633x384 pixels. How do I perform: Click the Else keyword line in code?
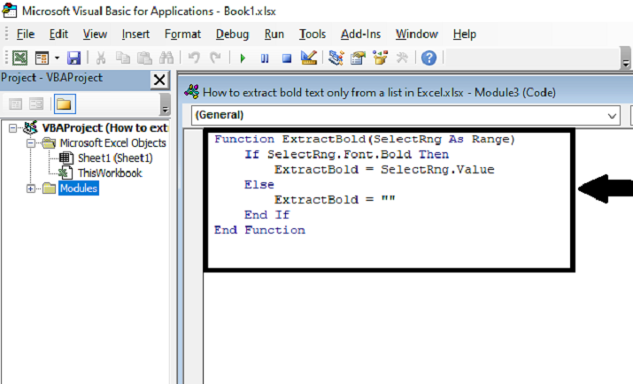pyautogui.click(x=259, y=184)
